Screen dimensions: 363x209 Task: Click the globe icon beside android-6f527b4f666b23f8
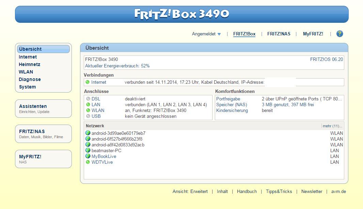(x=88, y=139)
